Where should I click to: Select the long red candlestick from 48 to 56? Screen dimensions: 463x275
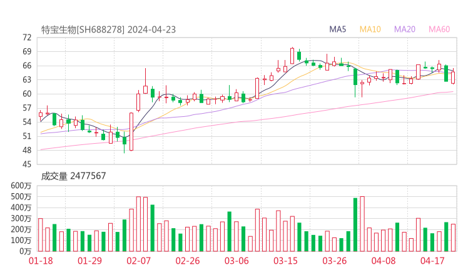(131, 132)
